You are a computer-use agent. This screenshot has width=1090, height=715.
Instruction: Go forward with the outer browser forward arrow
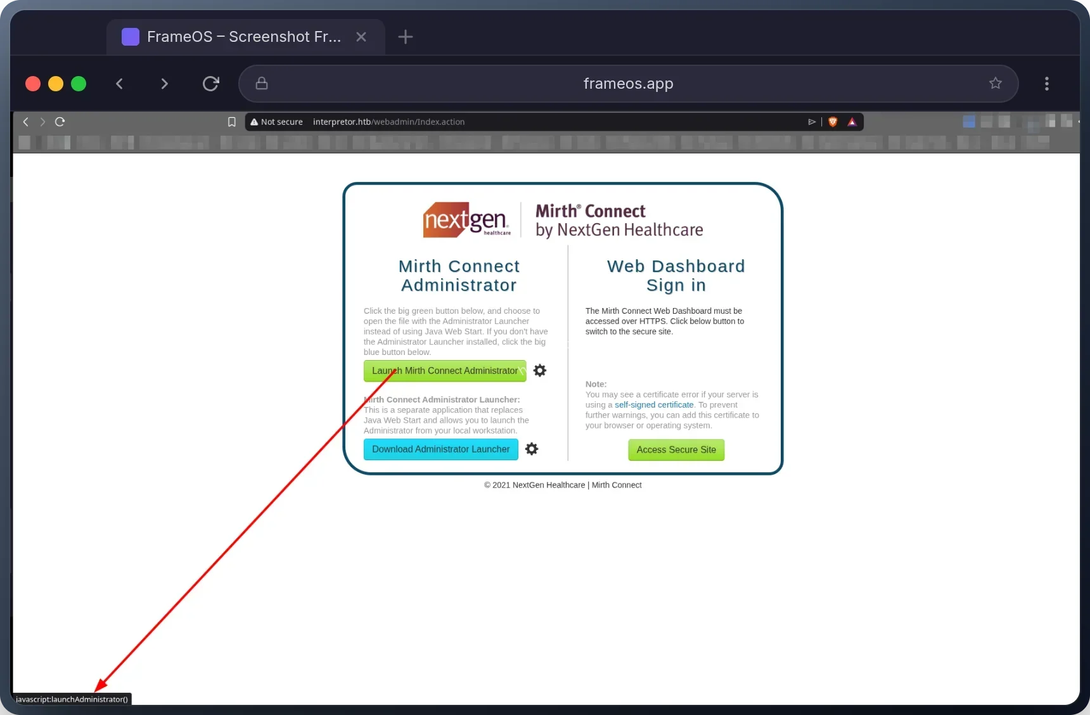tap(165, 84)
